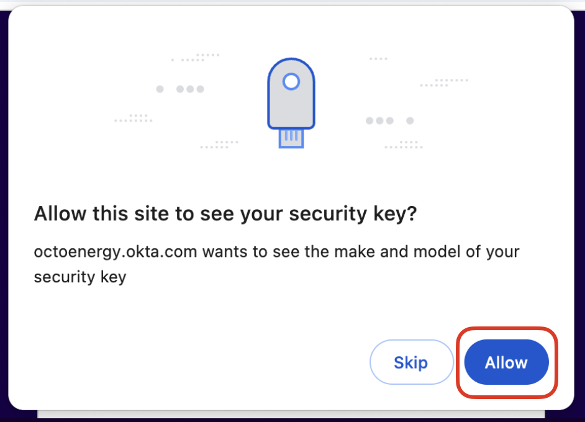
Task: Click "security key" on the description's last line
Action: (79, 276)
